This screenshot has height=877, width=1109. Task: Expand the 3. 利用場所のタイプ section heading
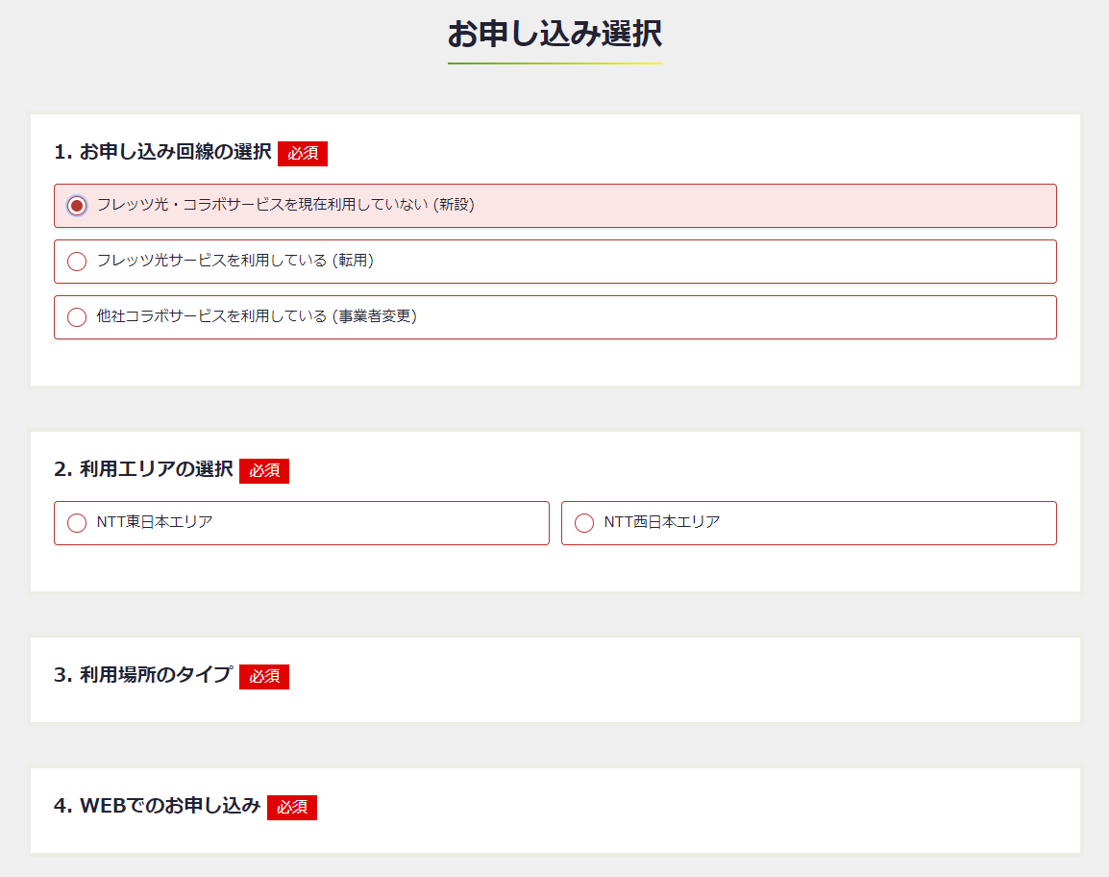[143, 675]
